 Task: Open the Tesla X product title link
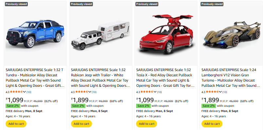(x=165, y=78)
